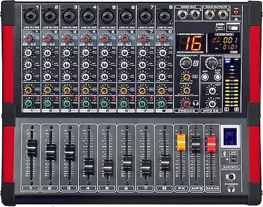The width and height of the screenshot is (263, 207).
Task: Click the MID EQ knob on channel 1
Action: (x=28, y=65)
